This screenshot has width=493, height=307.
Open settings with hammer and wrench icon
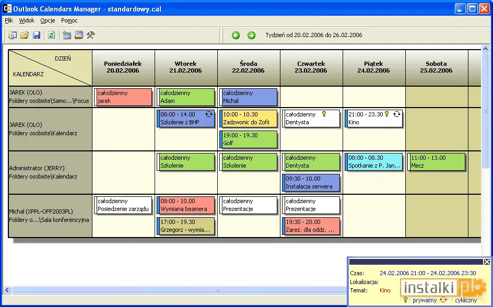point(90,35)
